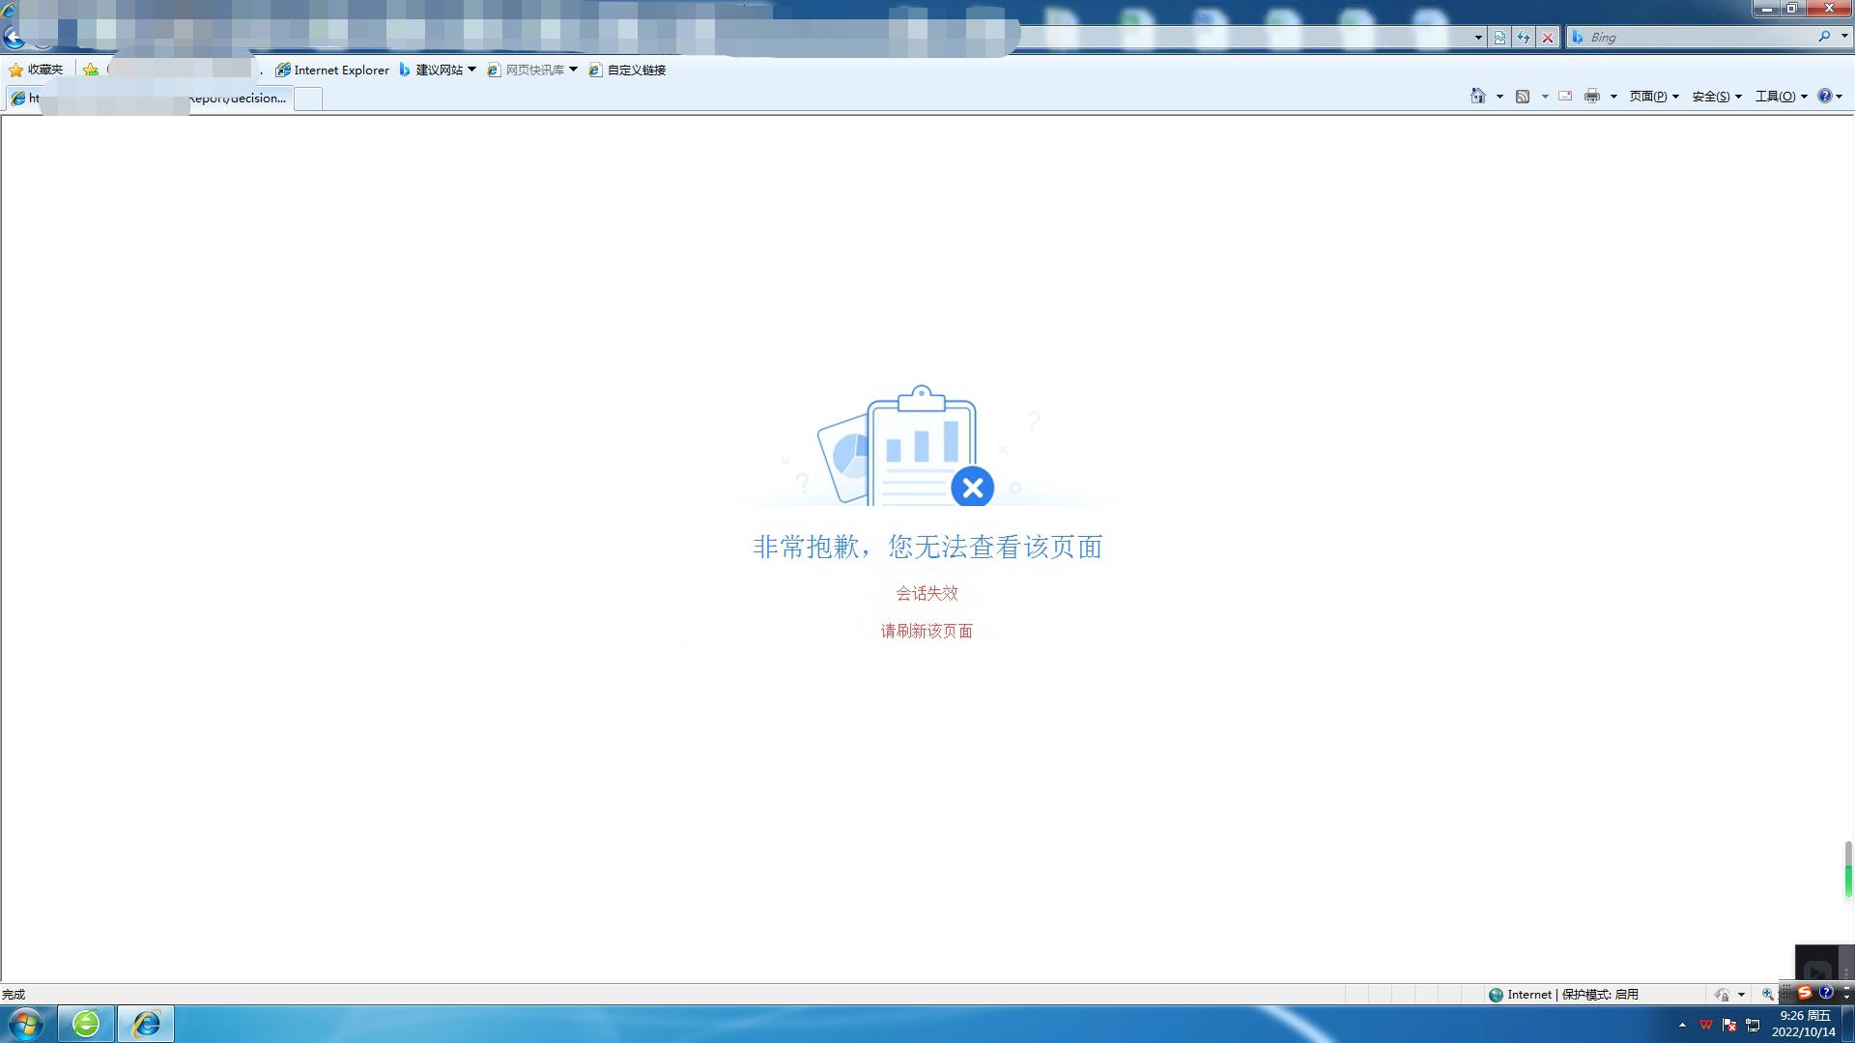This screenshot has height=1043, width=1855.
Task: Open the 工具(O) tools menu
Action: (1781, 96)
